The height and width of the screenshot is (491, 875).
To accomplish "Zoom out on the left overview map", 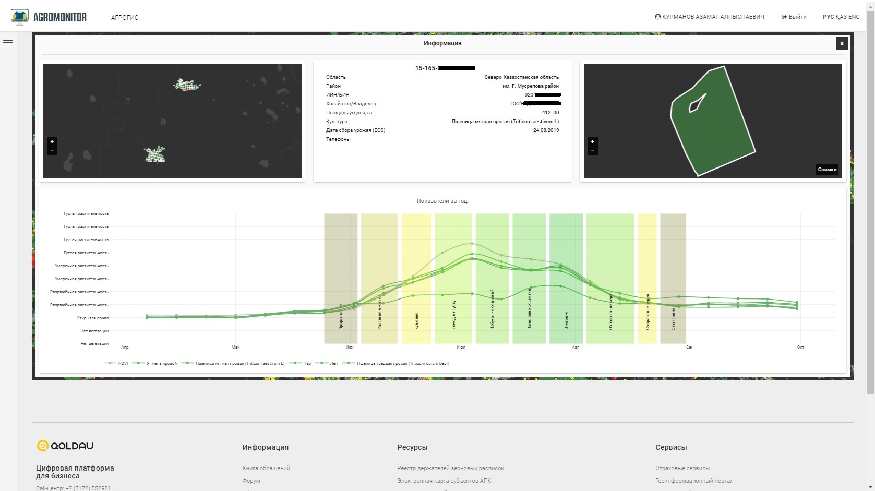I will pyautogui.click(x=52, y=150).
